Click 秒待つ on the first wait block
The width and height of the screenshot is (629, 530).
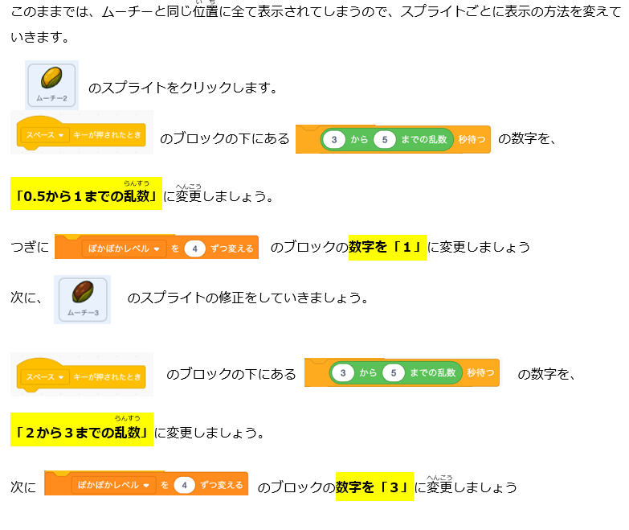(x=472, y=139)
